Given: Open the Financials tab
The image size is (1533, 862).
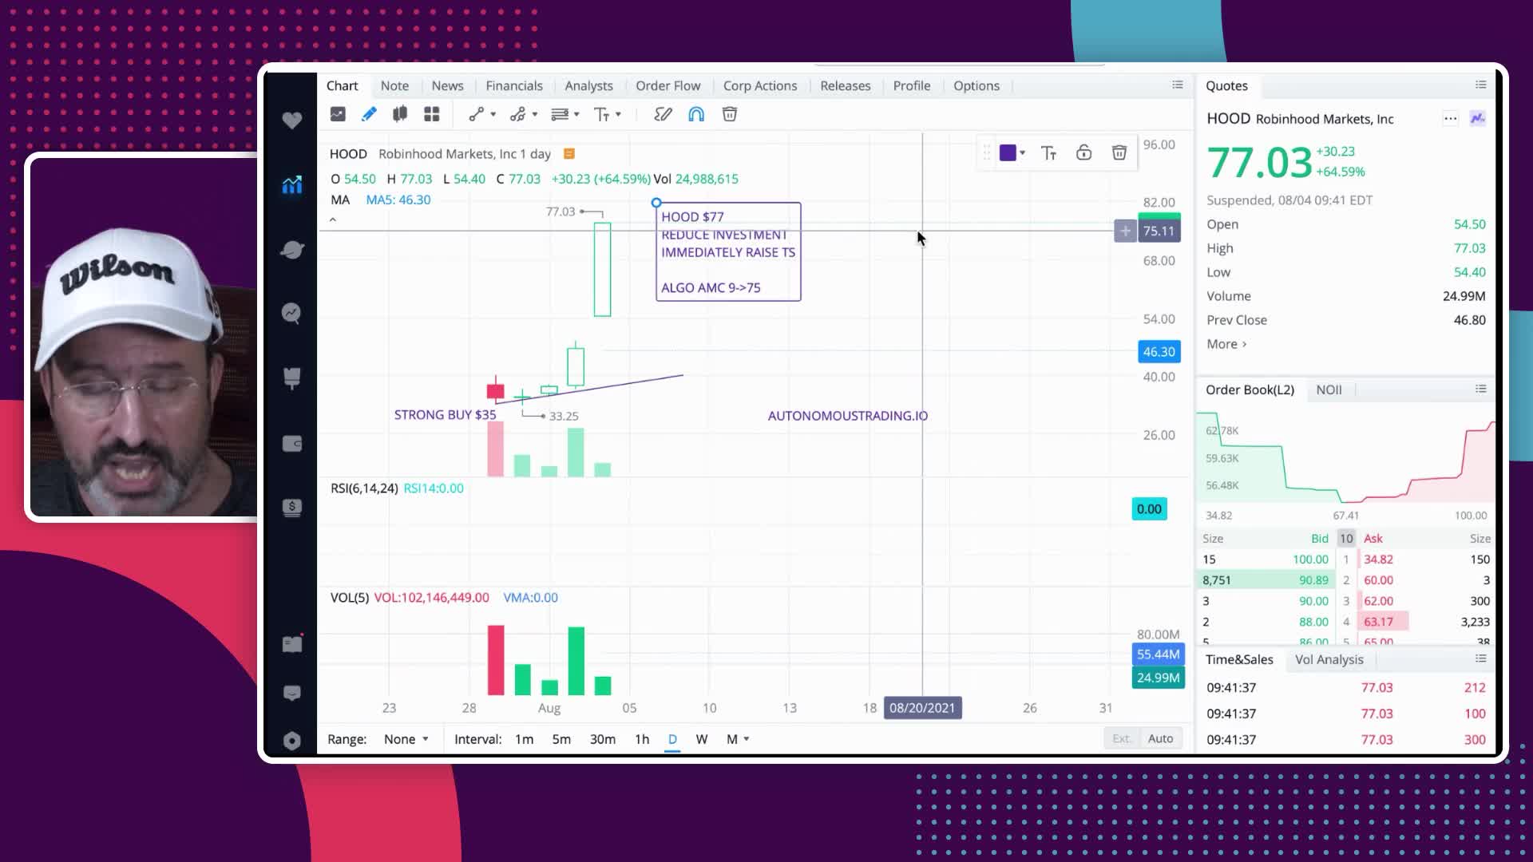Looking at the screenshot, I should [514, 85].
